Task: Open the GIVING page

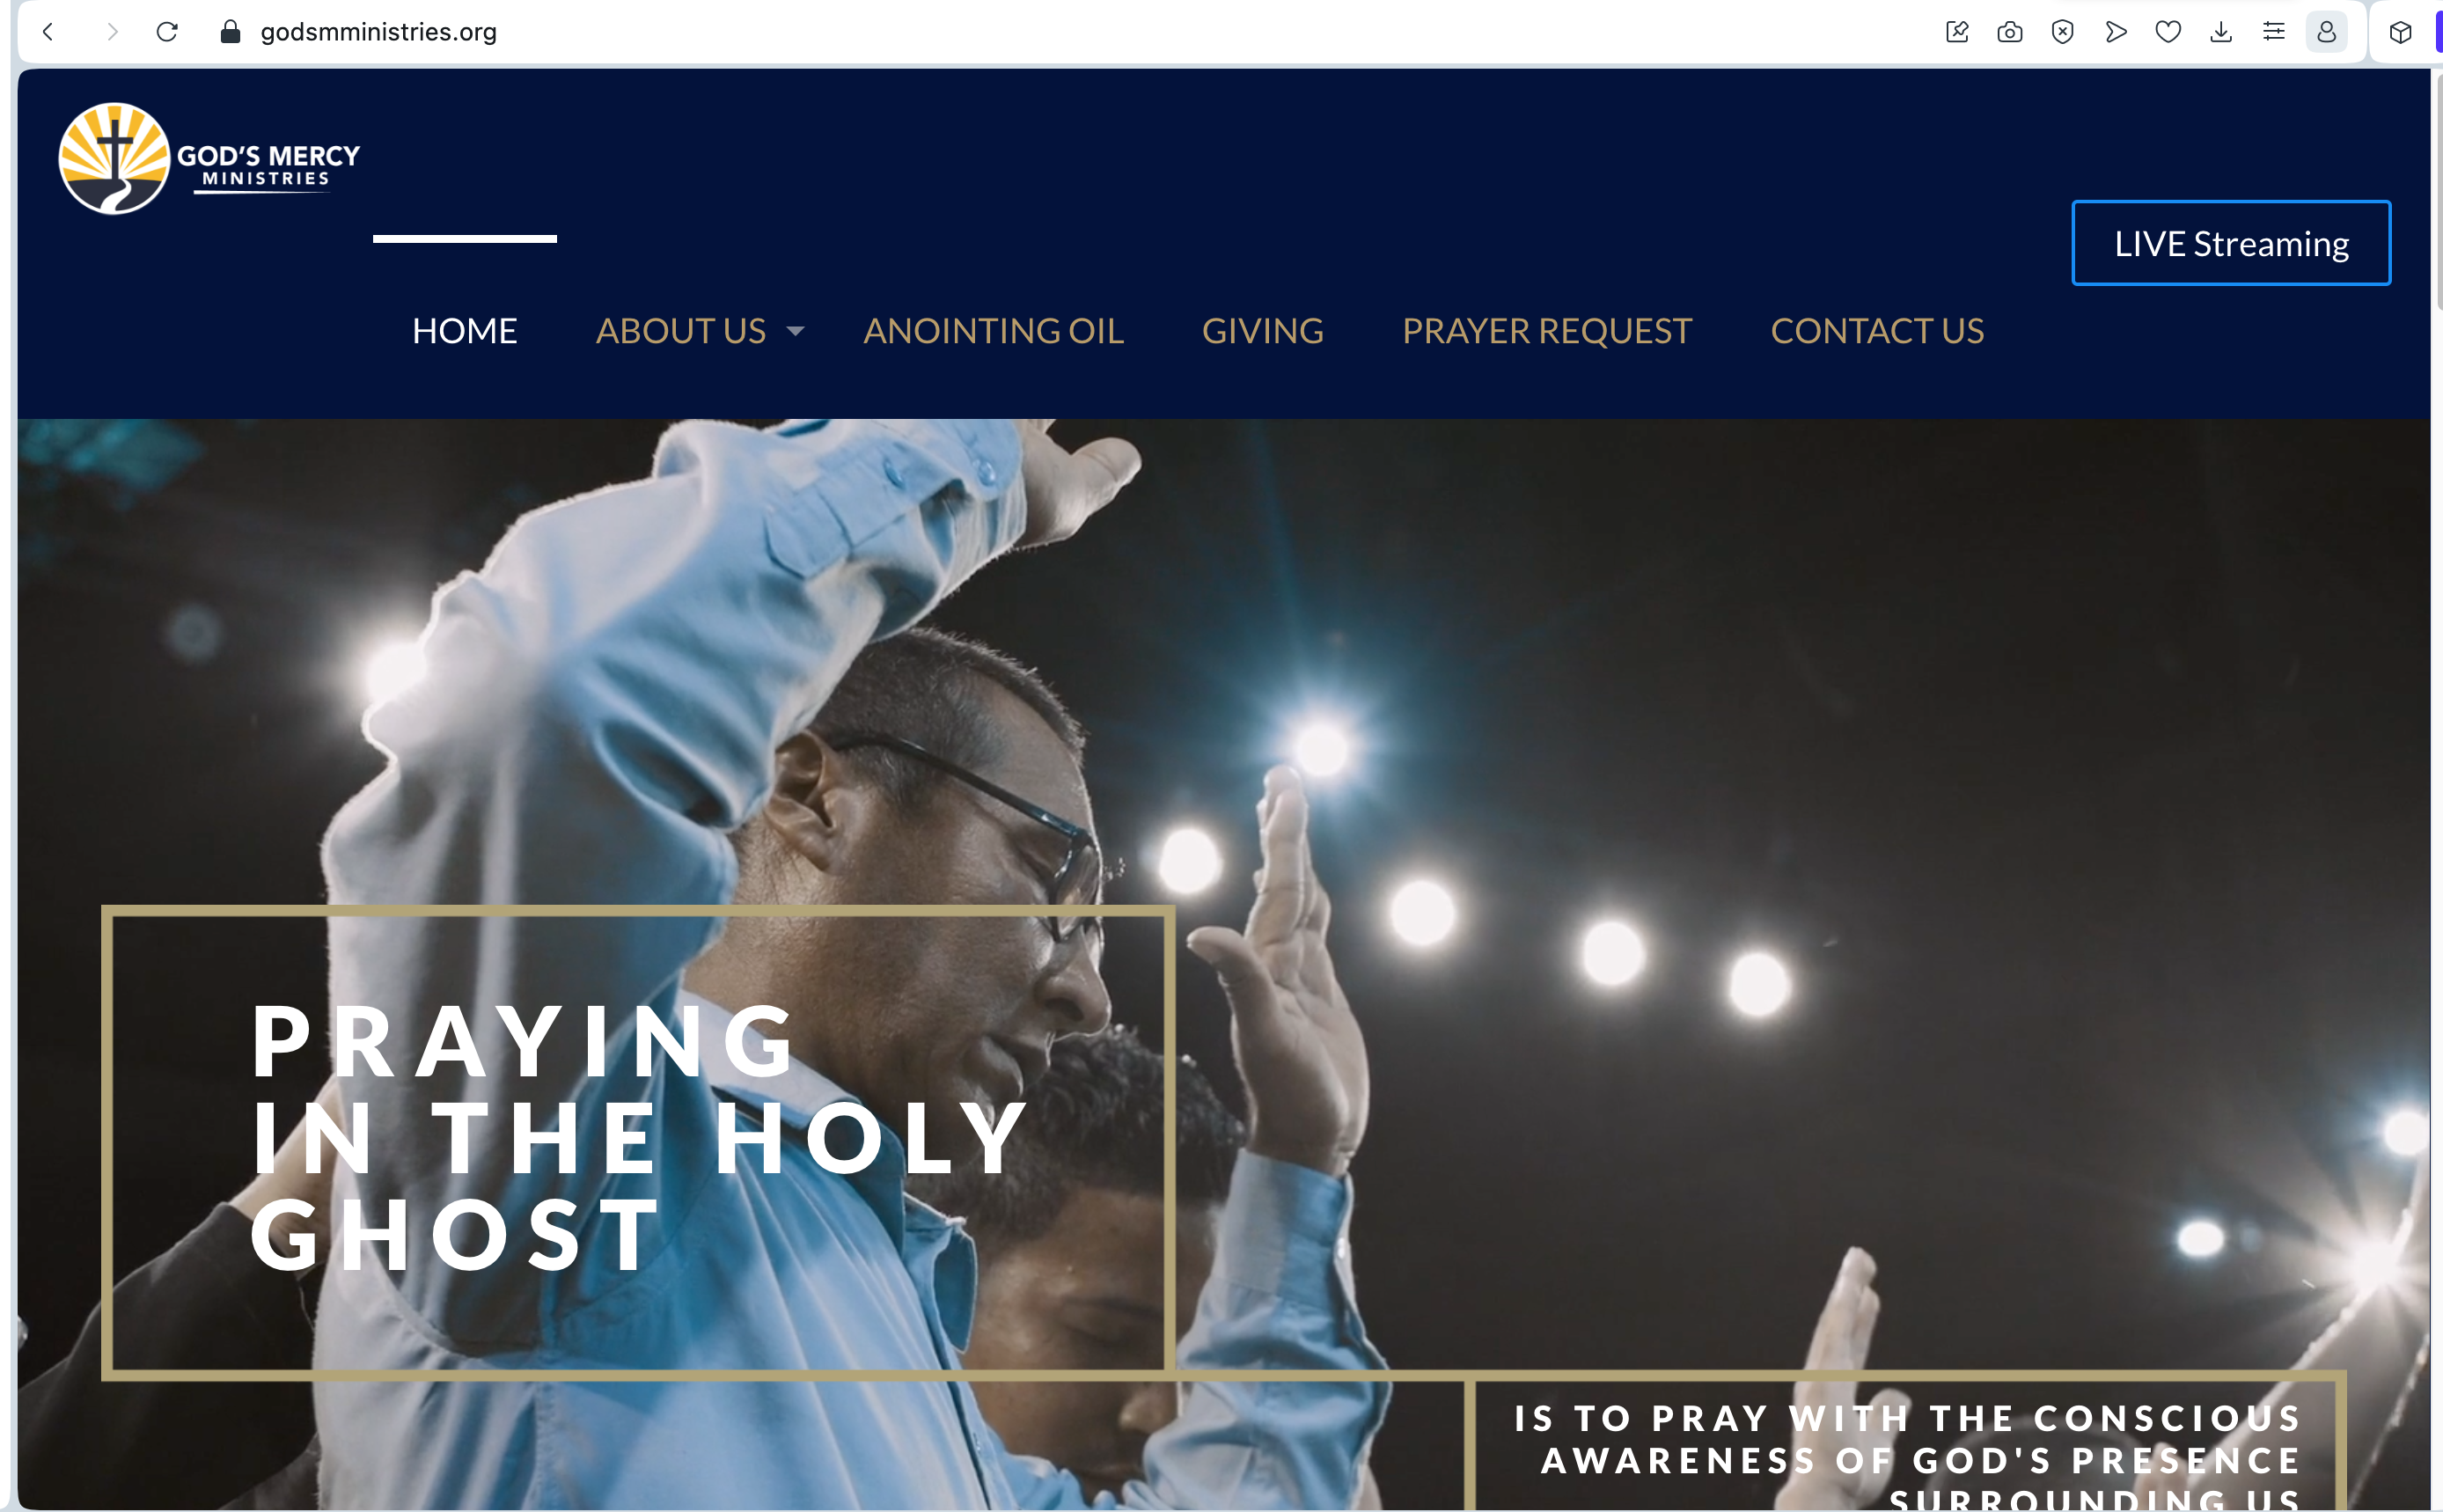Action: pyautogui.click(x=1263, y=331)
